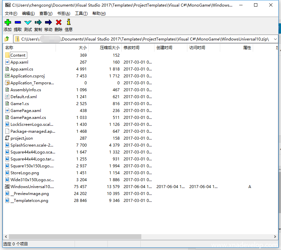Click into the archive path address field
Screen dimensions: 281x250
tap(145, 39)
